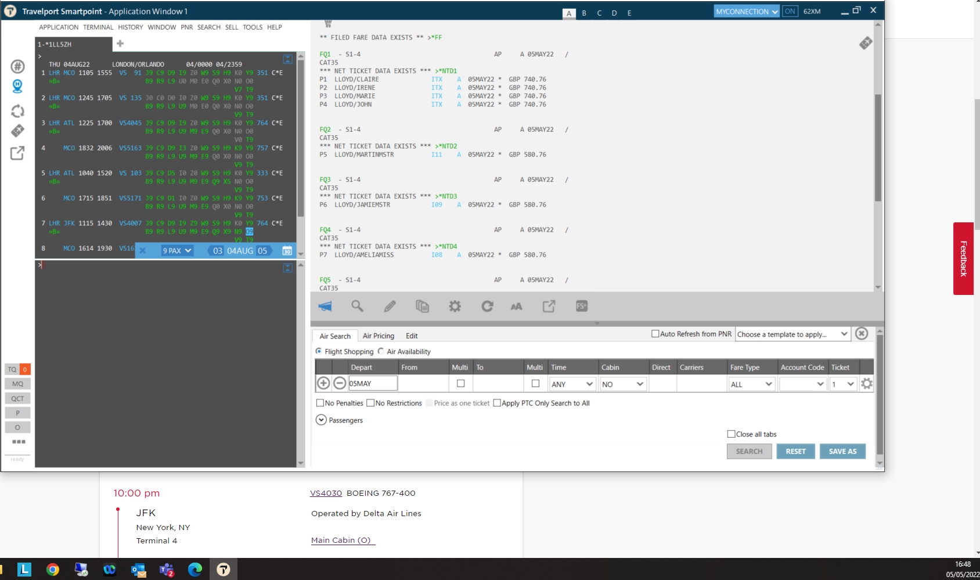Open Microsoft Edge from the taskbar
The image size is (980, 580).
tap(195, 570)
